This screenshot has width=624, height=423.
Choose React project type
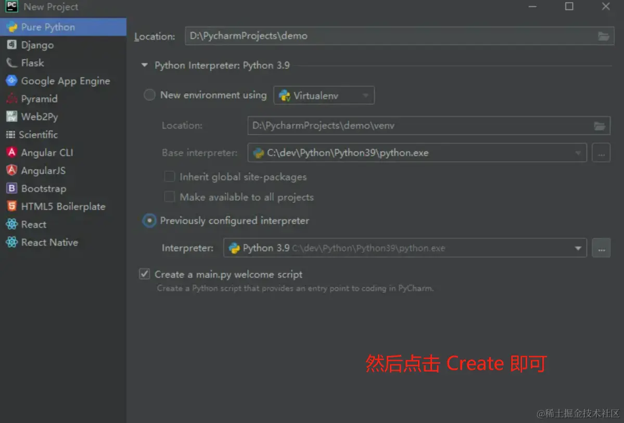pos(63,224)
